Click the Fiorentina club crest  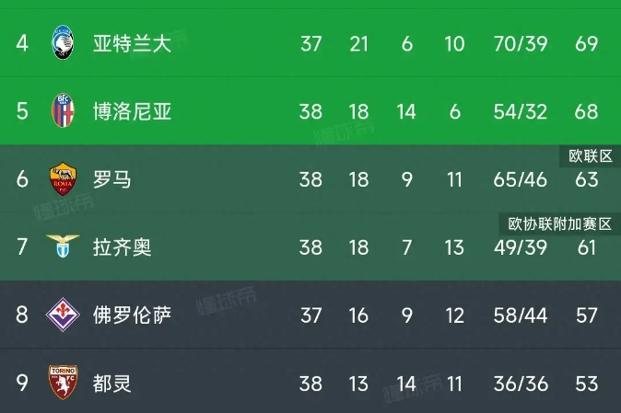[x=64, y=315]
